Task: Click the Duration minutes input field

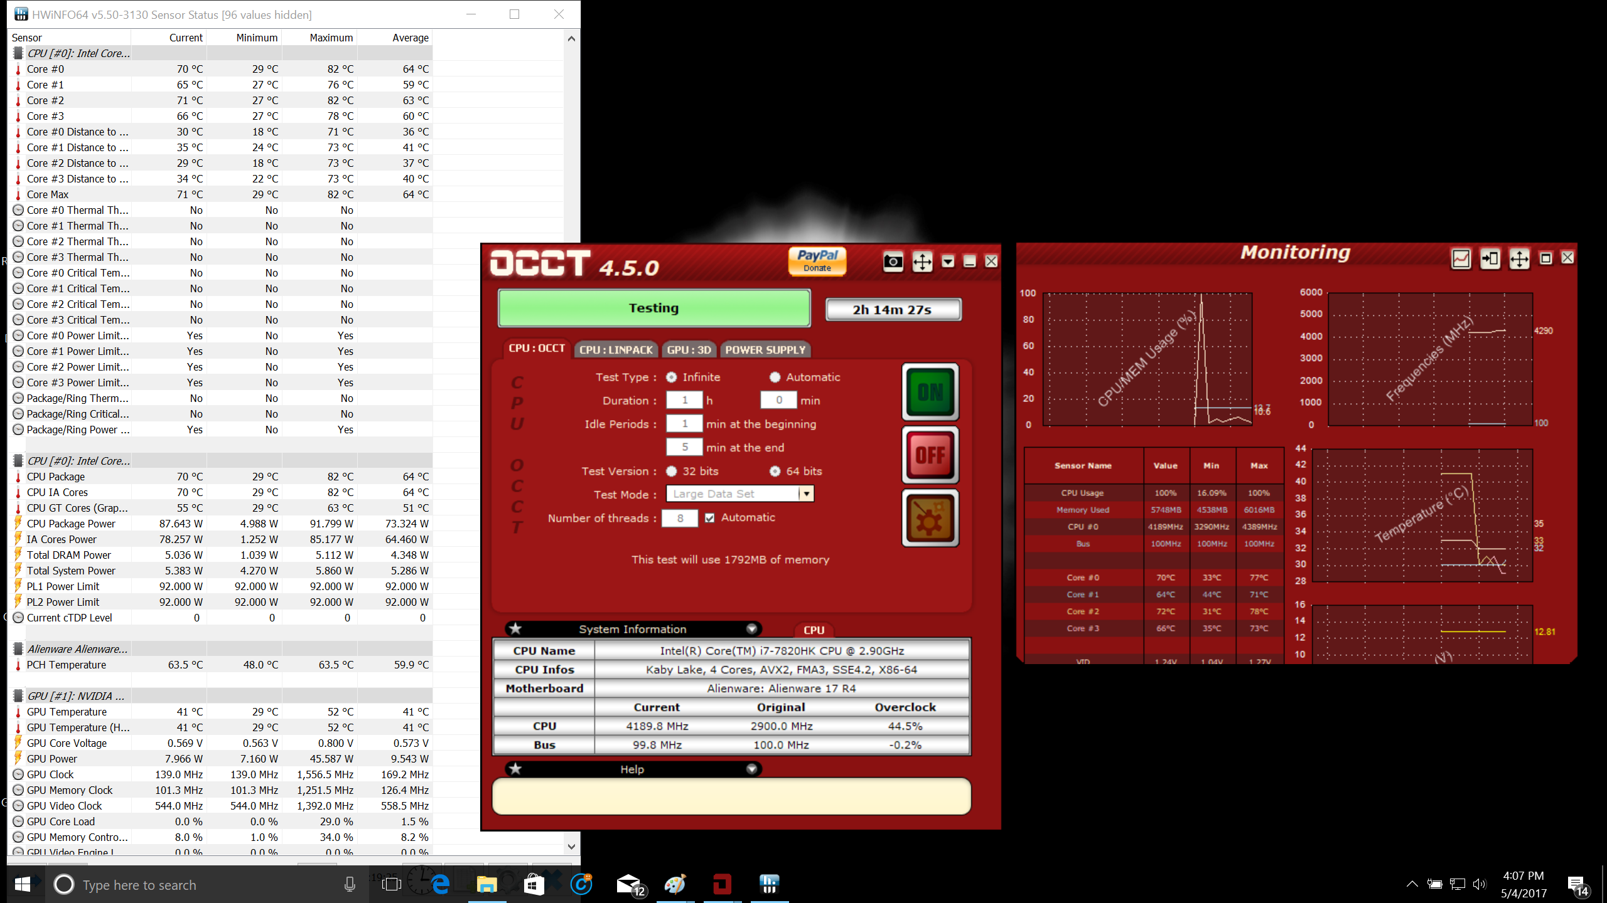Action: click(x=778, y=400)
